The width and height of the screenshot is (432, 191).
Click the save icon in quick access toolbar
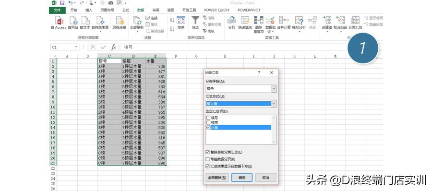pyautogui.click(x=62, y=3)
